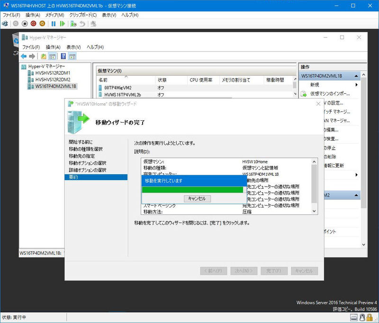Expand 新規 submenu arrow in Actions pane
379x323 pixels.
coord(357,85)
